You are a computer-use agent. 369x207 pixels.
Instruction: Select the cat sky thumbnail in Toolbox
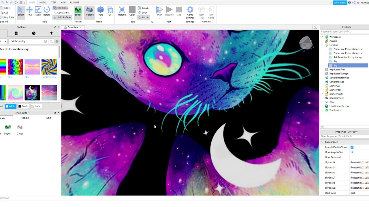click(32, 93)
